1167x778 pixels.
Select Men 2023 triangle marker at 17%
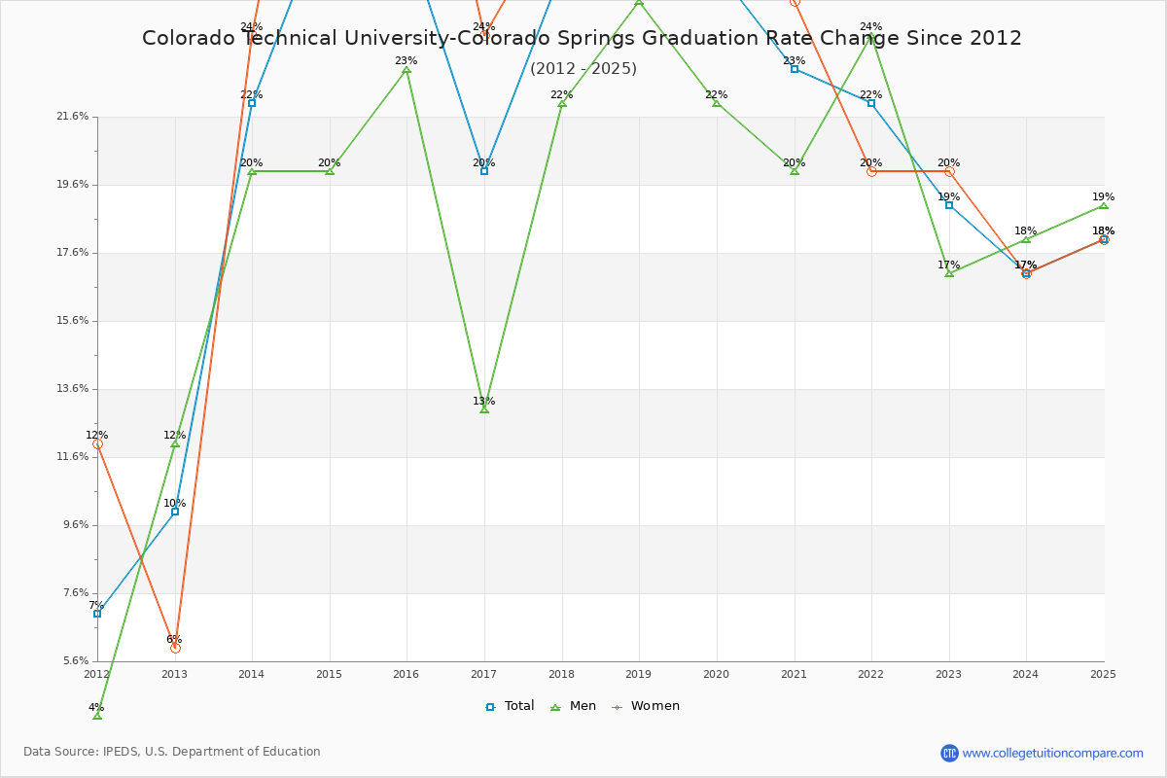pos(949,273)
